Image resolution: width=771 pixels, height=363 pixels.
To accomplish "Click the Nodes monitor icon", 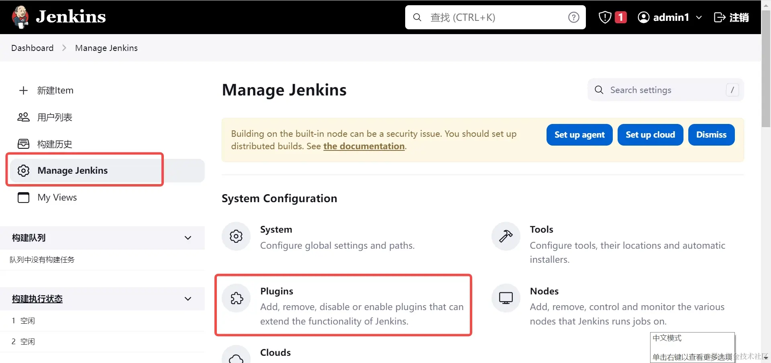I will (505, 298).
